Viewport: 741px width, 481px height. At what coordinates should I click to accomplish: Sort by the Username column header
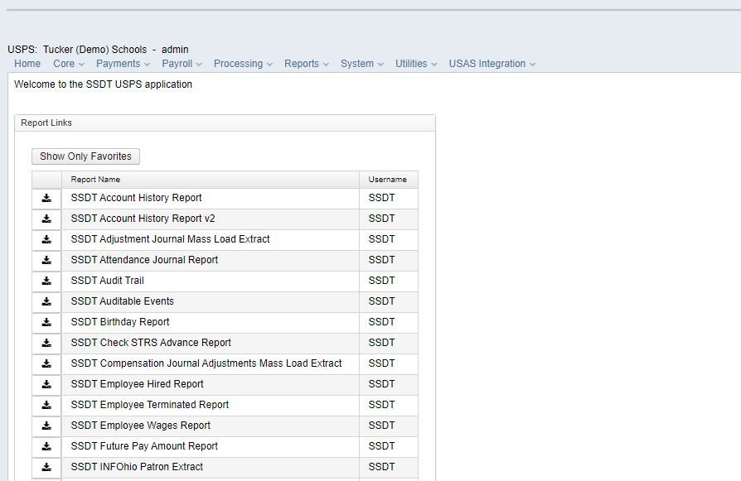[x=389, y=180]
